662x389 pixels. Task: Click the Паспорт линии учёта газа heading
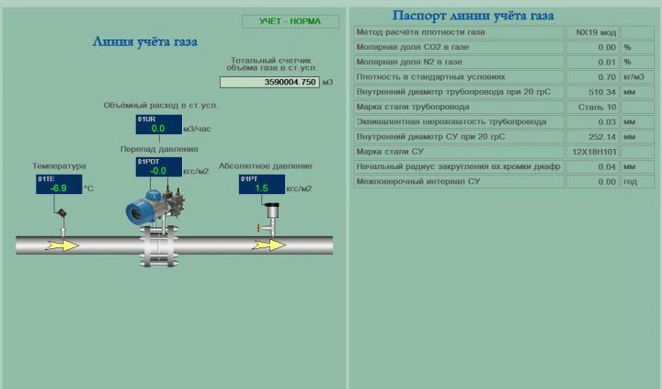pyautogui.click(x=473, y=15)
